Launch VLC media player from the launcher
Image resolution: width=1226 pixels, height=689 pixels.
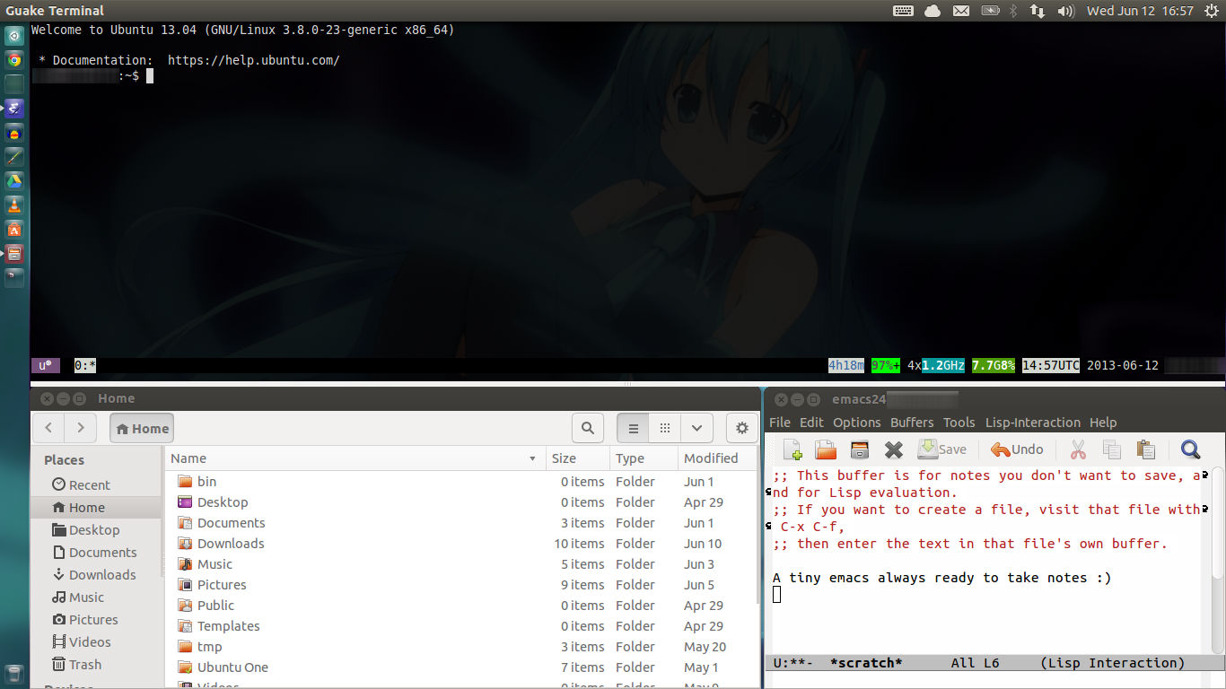click(x=14, y=205)
